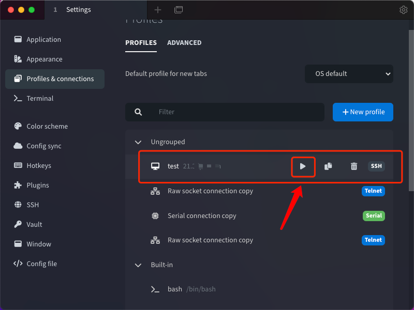The image size is (414, 310).
Task: Delete the test profile with trash icon
Action: 354,166
